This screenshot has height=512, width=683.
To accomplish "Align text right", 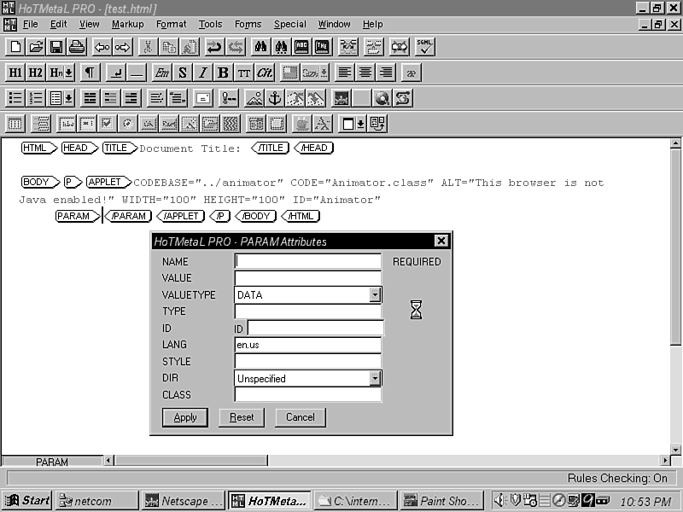I will pos(386,73).
